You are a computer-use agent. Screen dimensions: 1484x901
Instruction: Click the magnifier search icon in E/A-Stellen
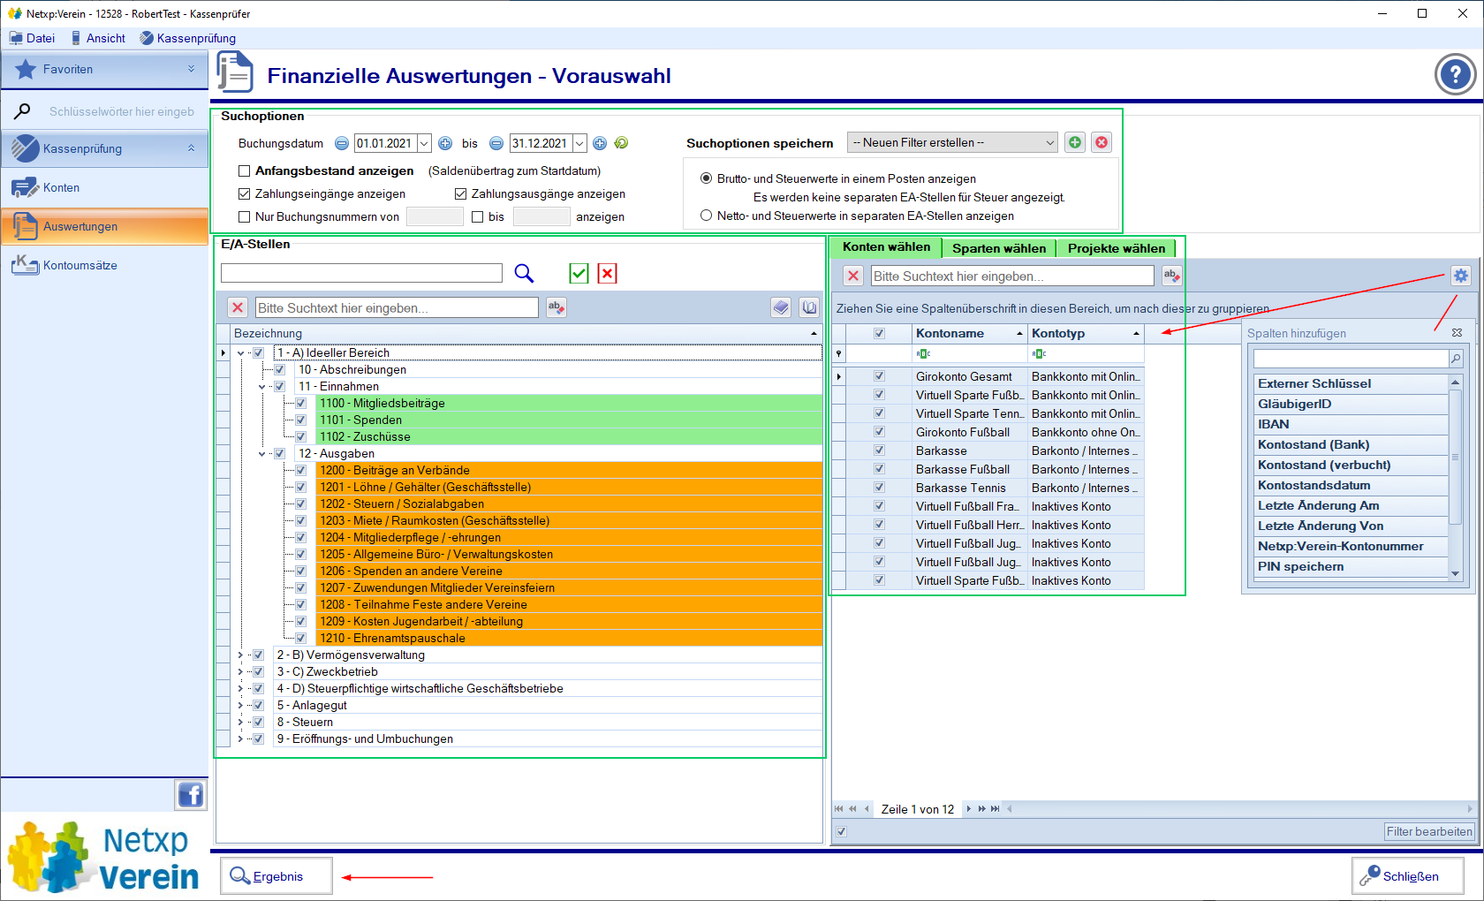[524, 274]
